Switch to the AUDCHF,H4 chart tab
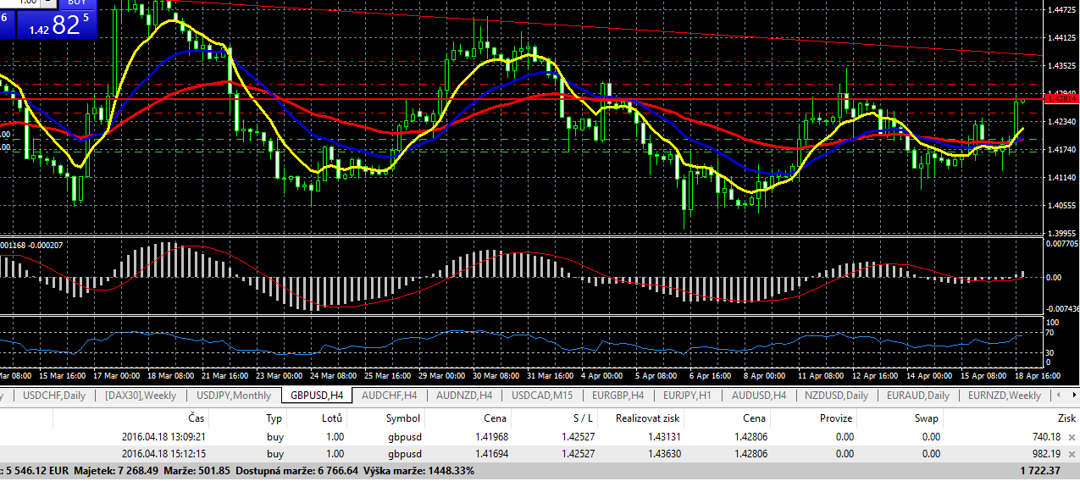1080x487 pixels. point(389,396)
